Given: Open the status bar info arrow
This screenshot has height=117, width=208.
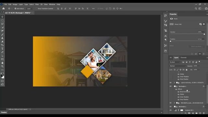Looking at the screenshot, I should 30,110.
